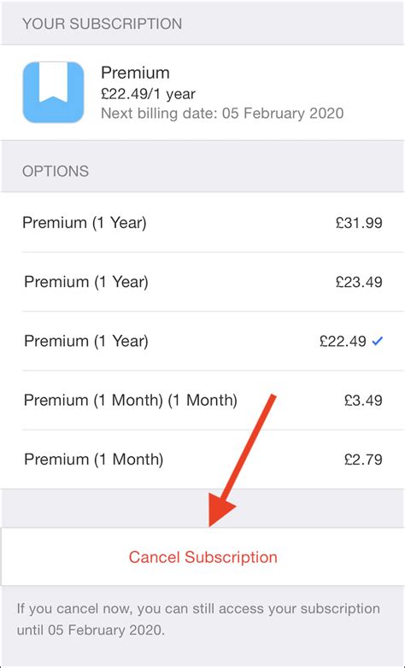Image resolution: width=405 pixels, height=668 pixels.
Task: Click the 'until 05 February 2020' footer line
Action: (x=91, y=630)
